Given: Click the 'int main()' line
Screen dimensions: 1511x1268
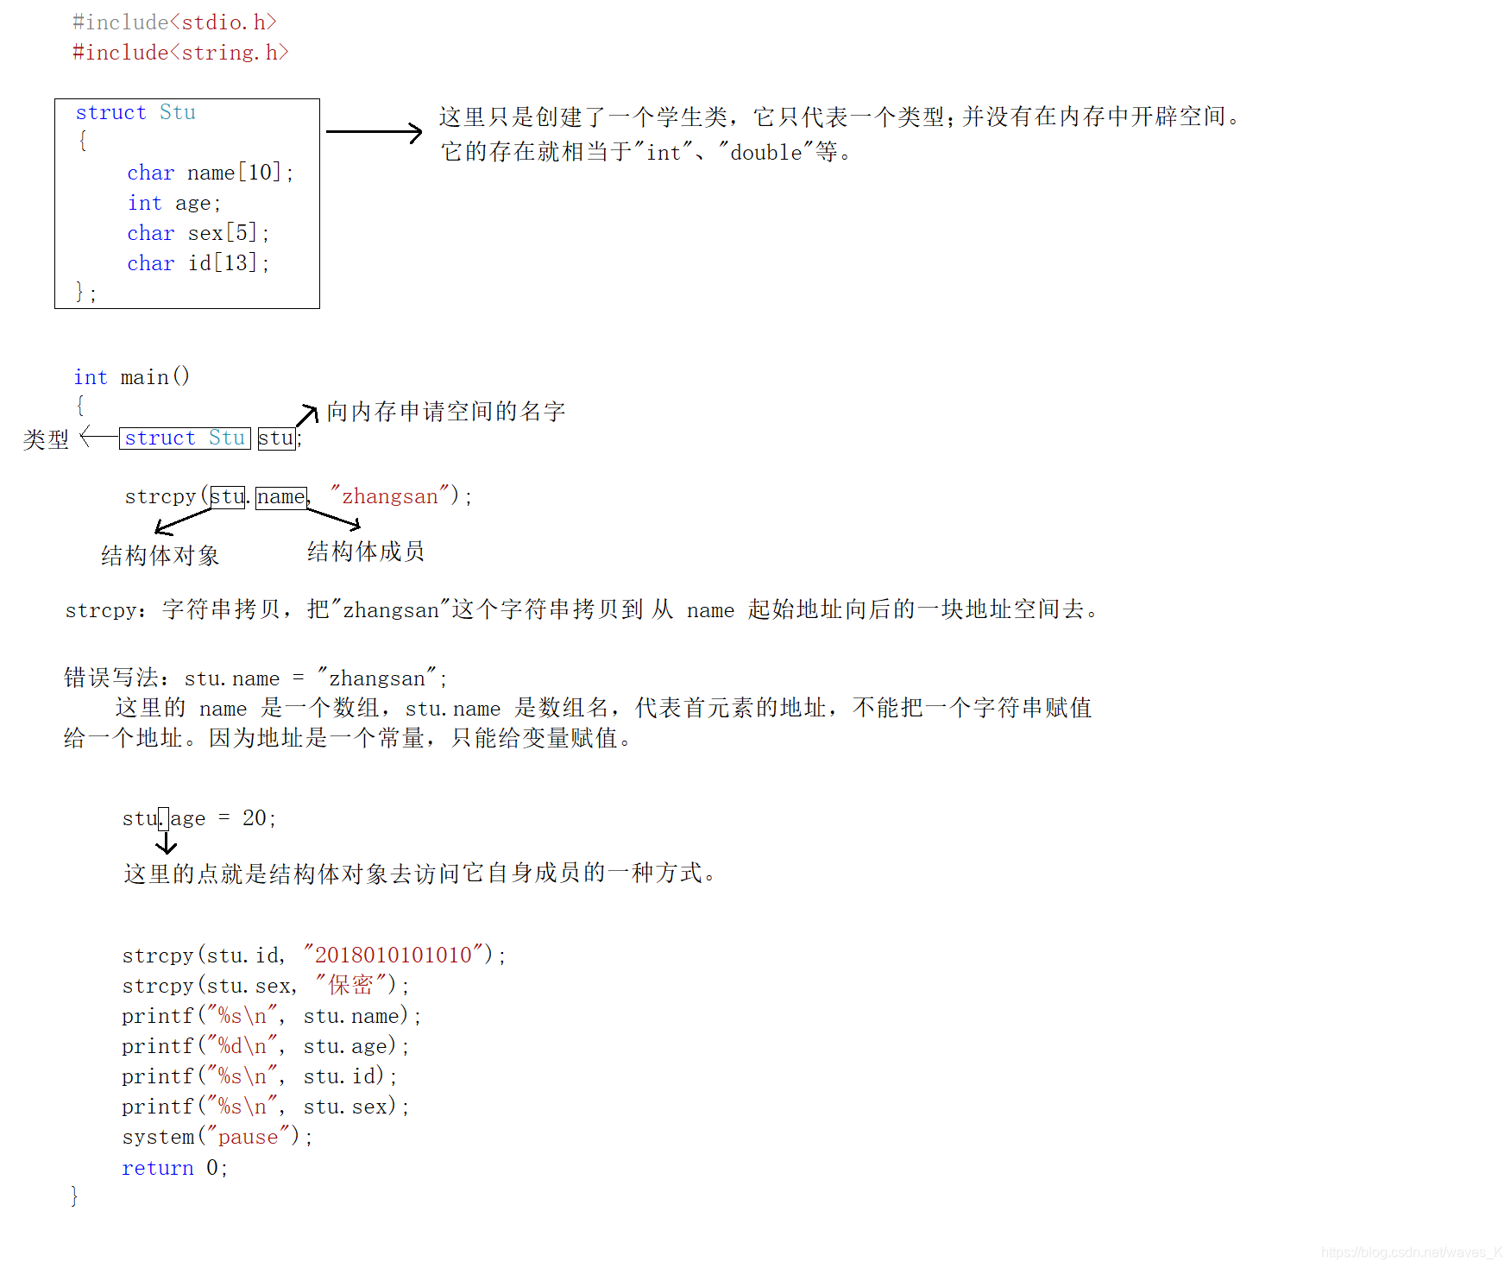Looking at the screenshot, I should (132, 377).
